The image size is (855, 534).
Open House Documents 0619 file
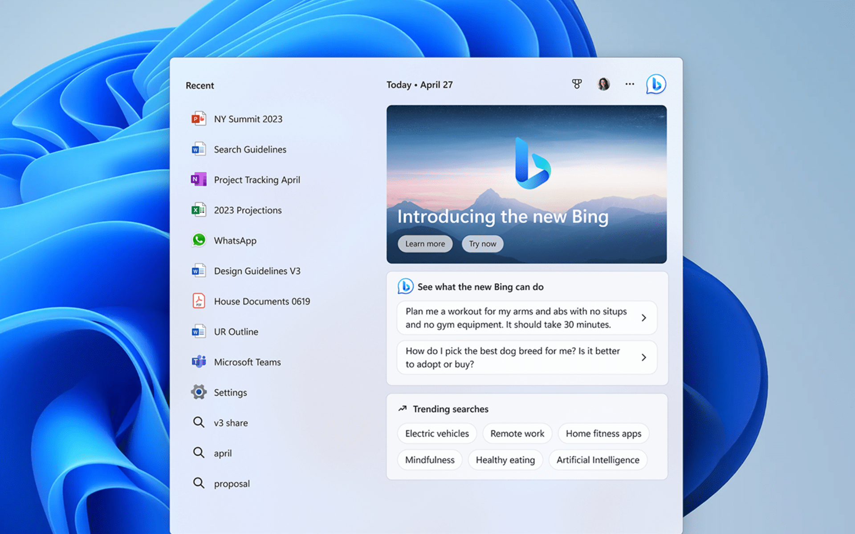262,301
